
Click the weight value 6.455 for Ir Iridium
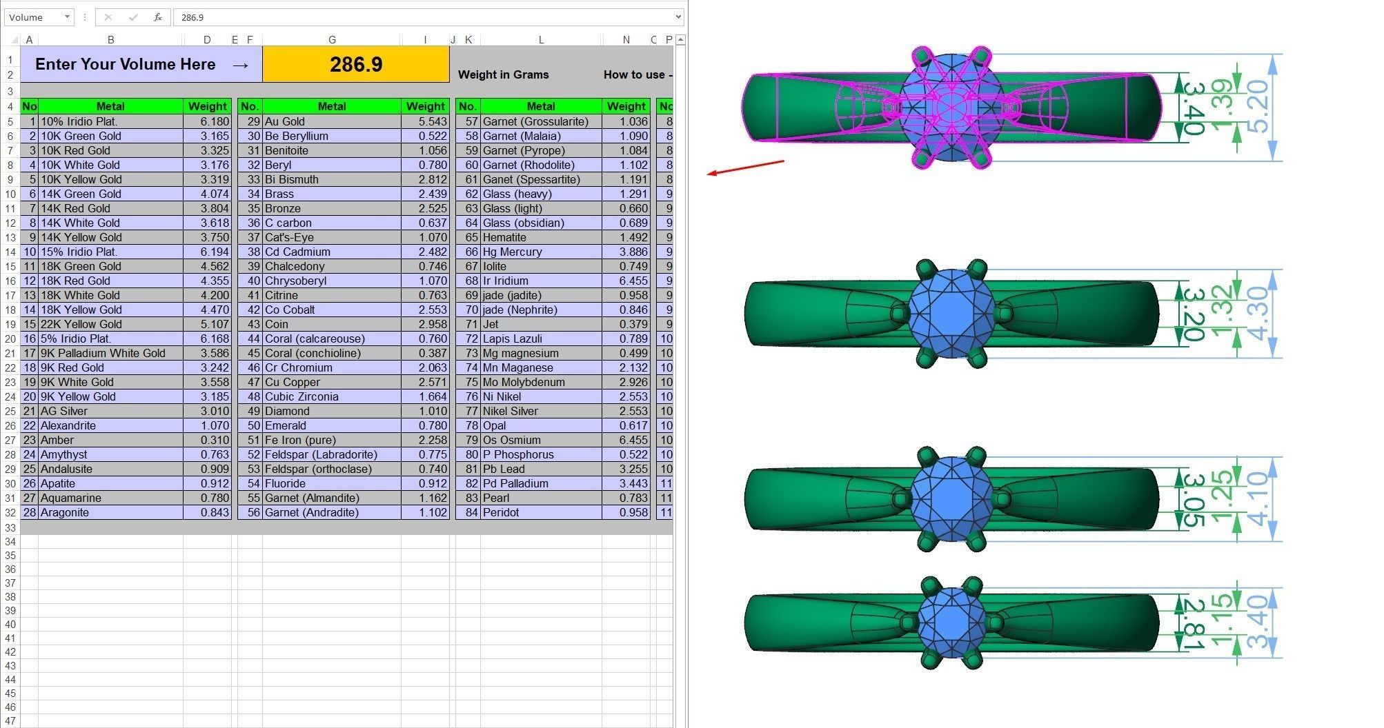626,281
